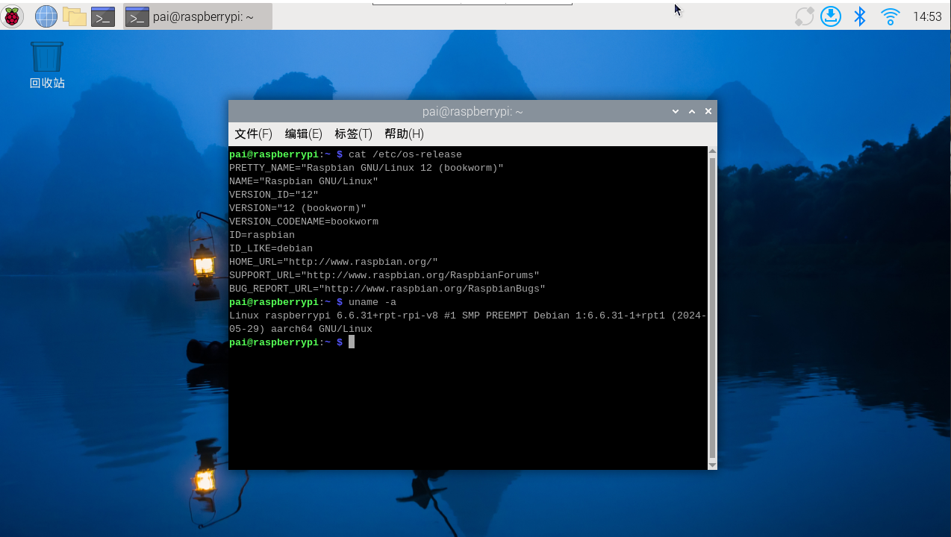
Task: Open the 帮助(H) menu
Action: tap(404, 134)
